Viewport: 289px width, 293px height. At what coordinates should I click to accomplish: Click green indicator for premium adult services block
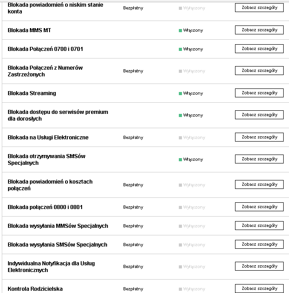click(181, 115)
